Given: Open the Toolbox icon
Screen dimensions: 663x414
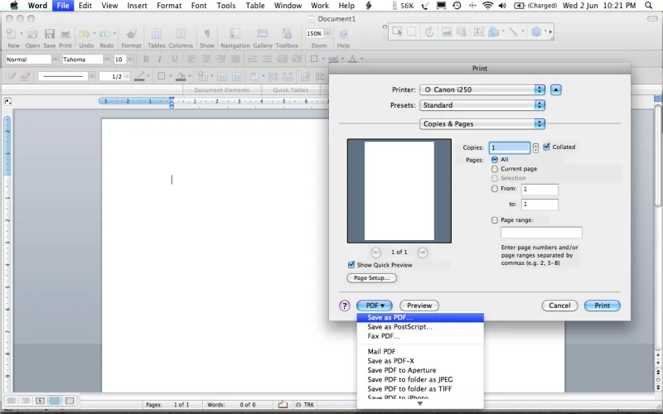Looking at the screenshot, I should [x=287, y=34].
